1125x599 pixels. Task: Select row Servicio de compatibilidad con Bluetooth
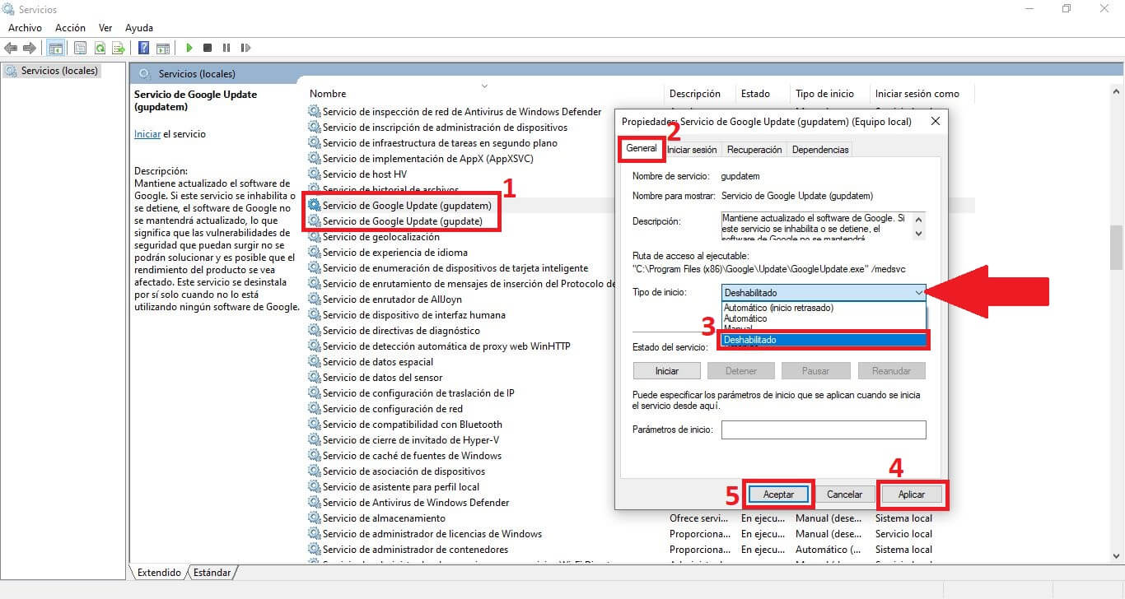coord(412,425)
